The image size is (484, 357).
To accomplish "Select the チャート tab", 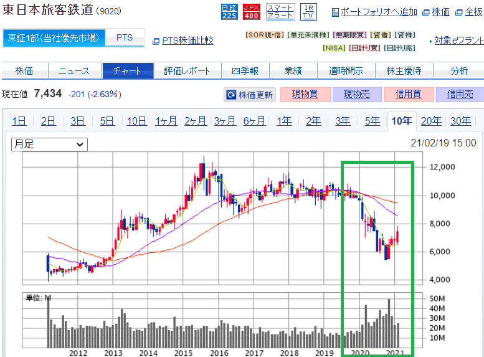I will [128, 71].
